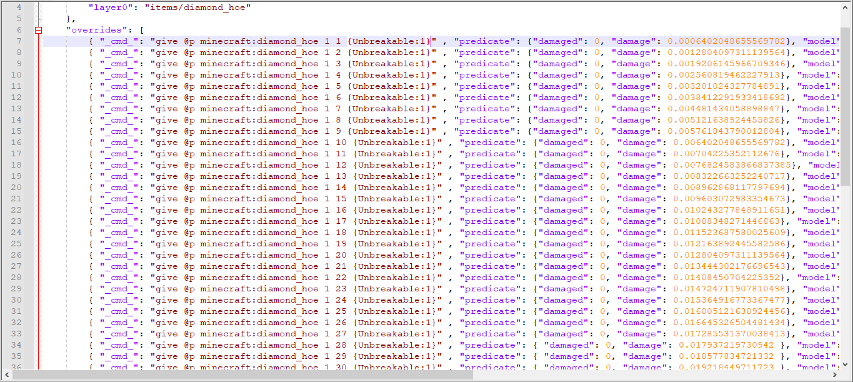Click line number 4 in the margin
Screen dimensions: 853x382
[x=19, y=8]
